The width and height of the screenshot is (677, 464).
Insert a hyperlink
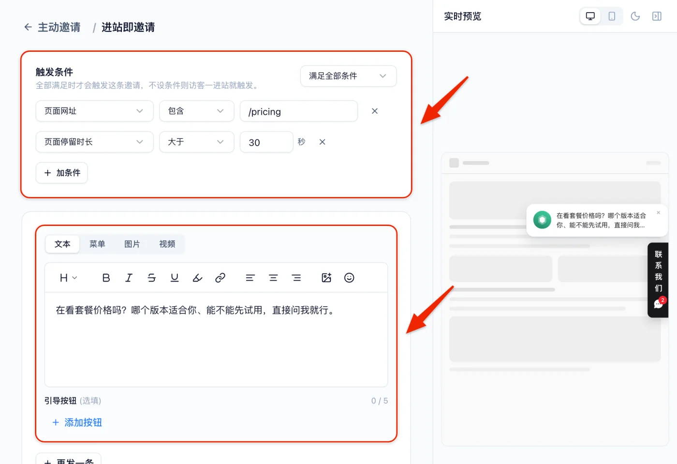[221, 278]
